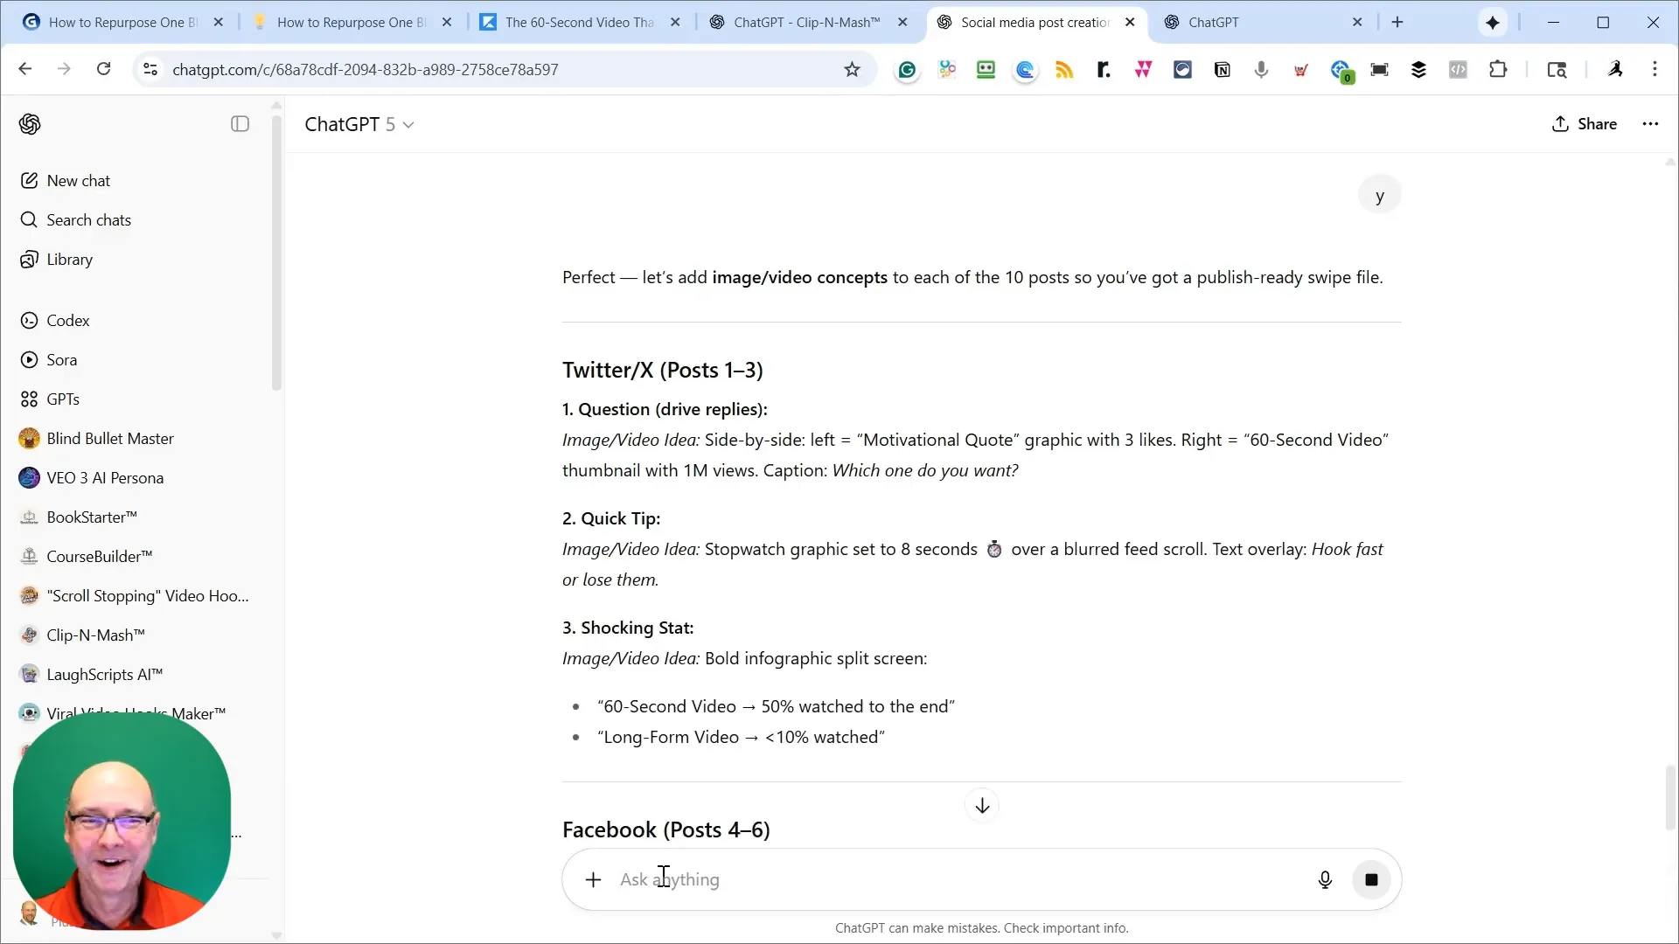Go back with browser back arrow
The height and width of the screenshot is (944, 1679).
click(x=25, y=69)
